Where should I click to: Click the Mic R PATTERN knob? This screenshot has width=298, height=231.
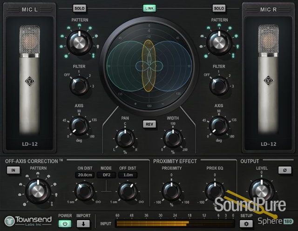[219, 42]
